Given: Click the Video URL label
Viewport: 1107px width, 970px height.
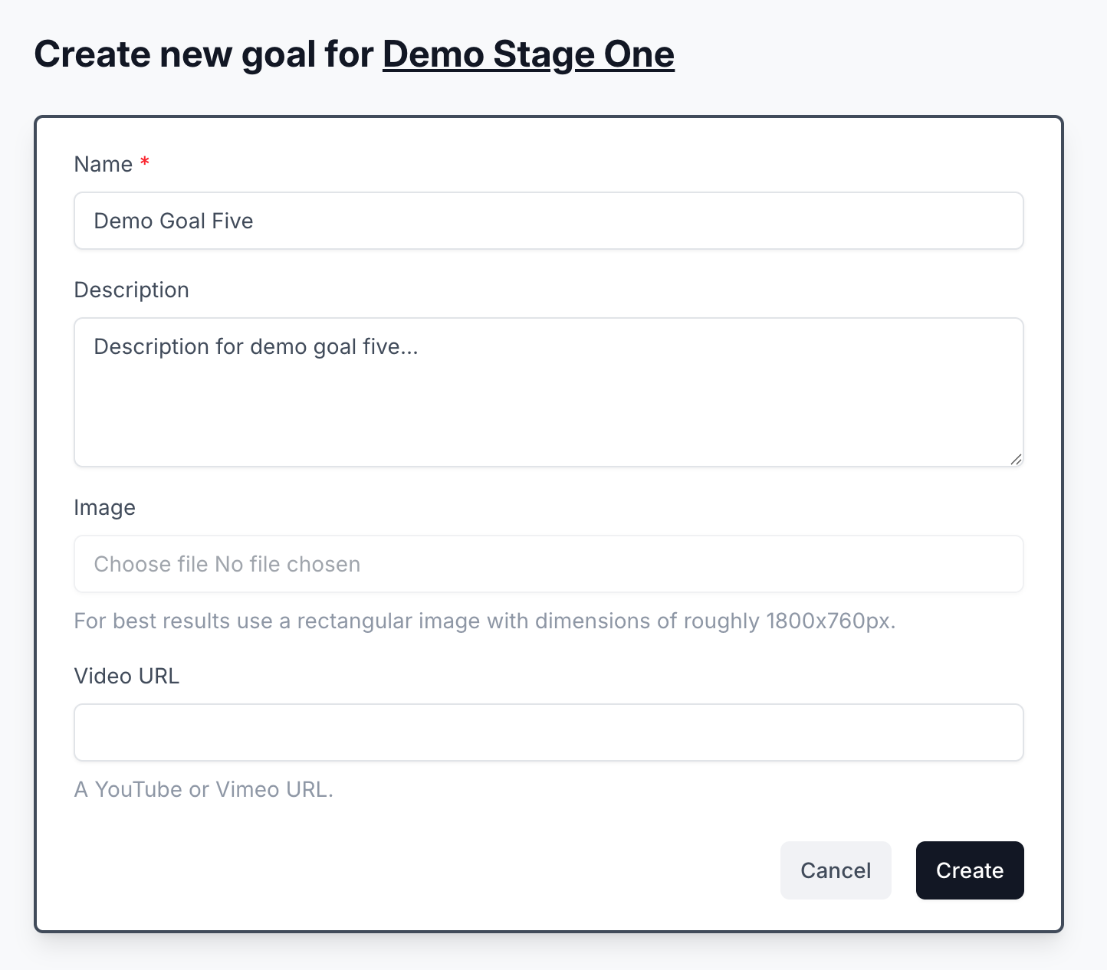Looking at the screenshot, I should tap(126, 676).
